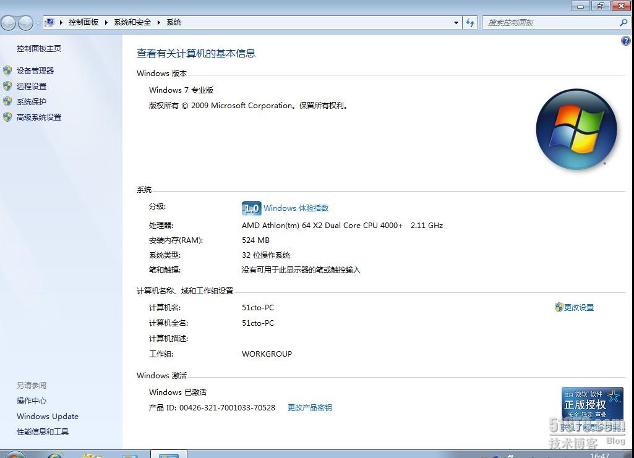This screenshot has height=458, width=634.
Task: Select 系统和安全 in the address breadcrumb
Action: coord(132,22)
